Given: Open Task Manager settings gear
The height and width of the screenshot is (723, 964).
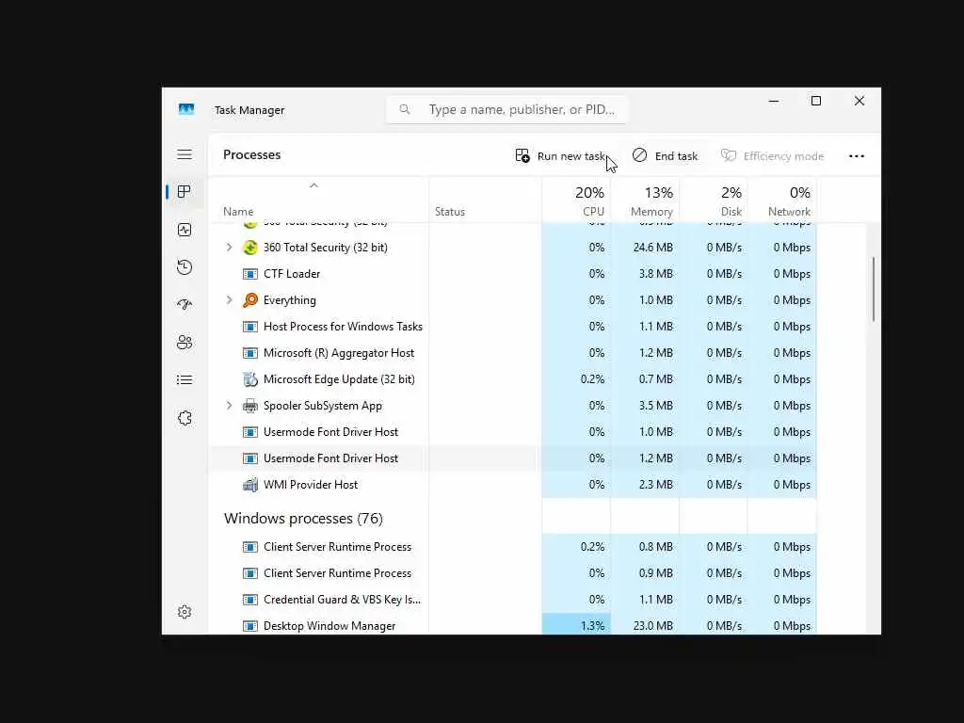Looking at the screenshot, I should pyautogui.click(x=184, y=612).
